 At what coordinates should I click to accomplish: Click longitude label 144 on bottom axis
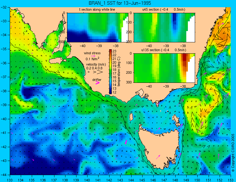click(x=131, y=180)
